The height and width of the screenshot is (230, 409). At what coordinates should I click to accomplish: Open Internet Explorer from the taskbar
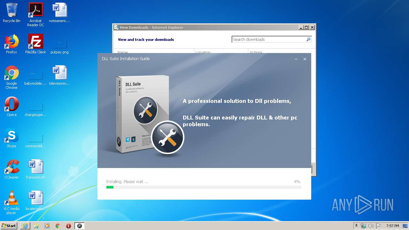[x=25, y=226]
